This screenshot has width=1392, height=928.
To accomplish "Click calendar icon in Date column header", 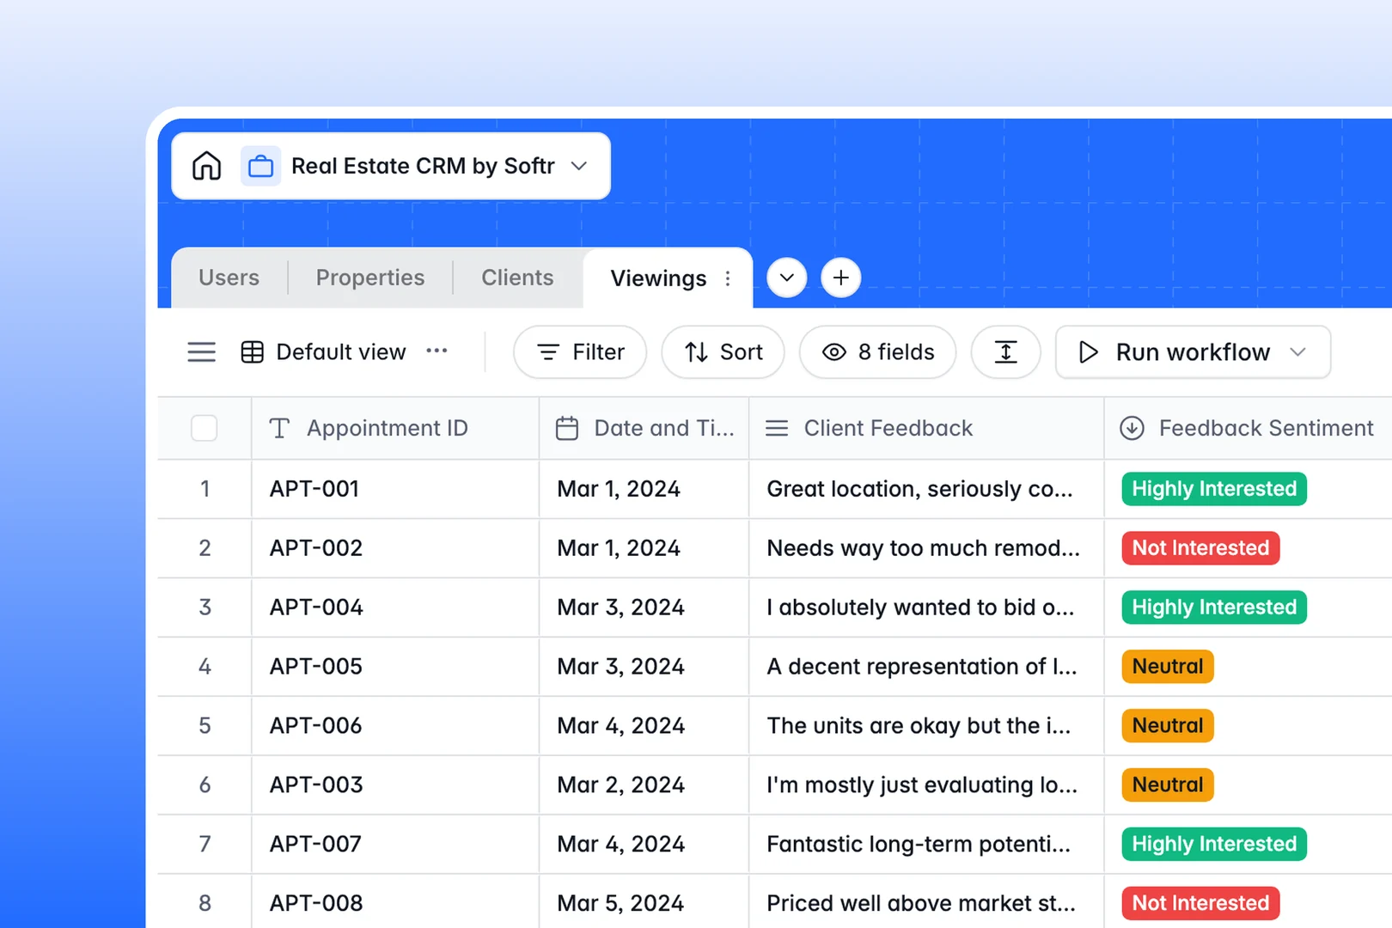I will [x=567, y=428].
